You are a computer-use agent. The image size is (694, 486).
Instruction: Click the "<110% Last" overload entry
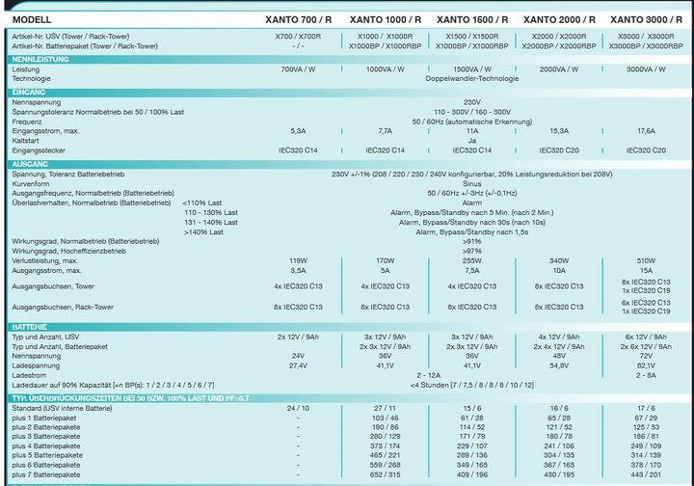click(x=201, y=202)
